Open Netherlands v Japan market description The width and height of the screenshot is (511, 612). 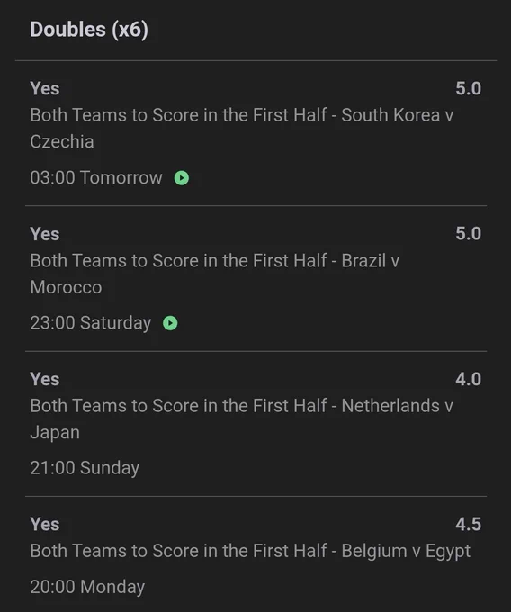(241, 418)
